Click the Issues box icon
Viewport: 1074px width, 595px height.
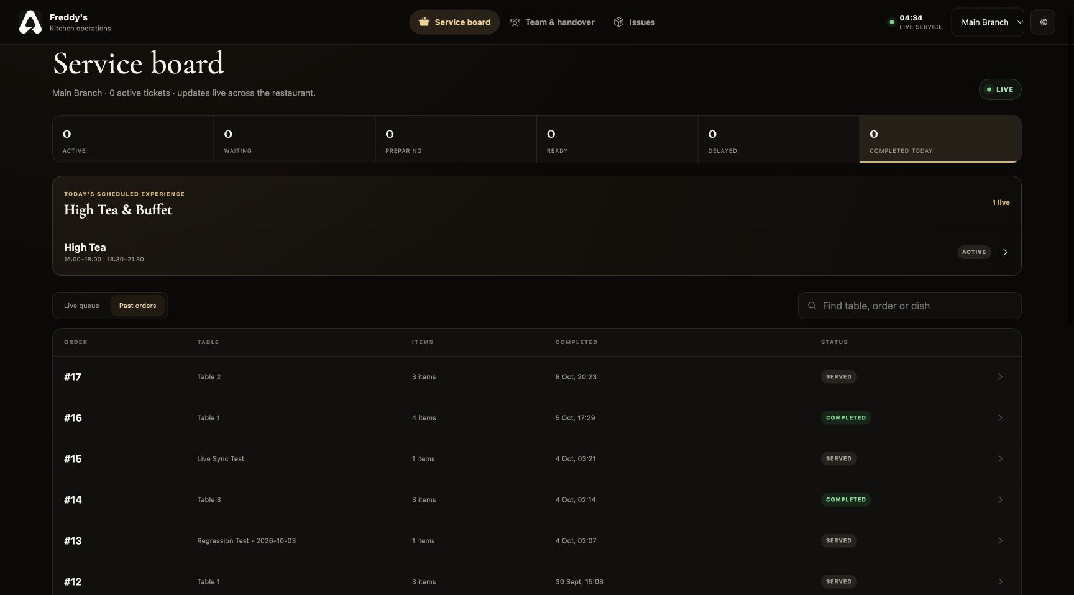pos(618,22)
